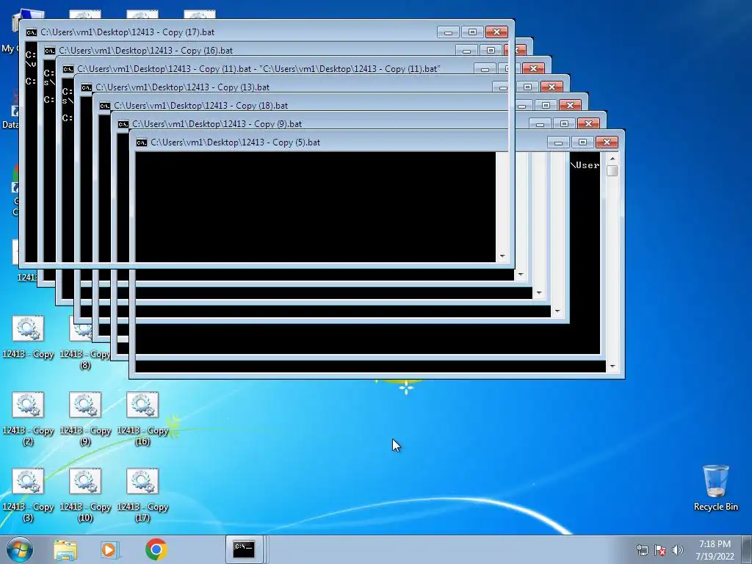This screenshot has width=752, height=564.
Task: Maximize the Copy (18).bat window
Action: tap(546, 105)
